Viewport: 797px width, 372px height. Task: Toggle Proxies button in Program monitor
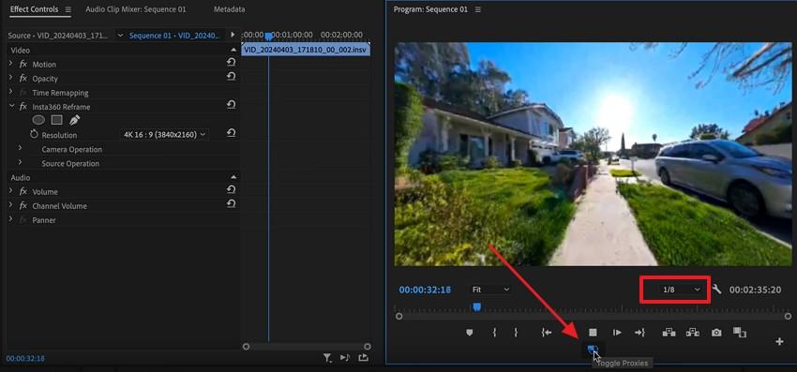tap(593, 350)
